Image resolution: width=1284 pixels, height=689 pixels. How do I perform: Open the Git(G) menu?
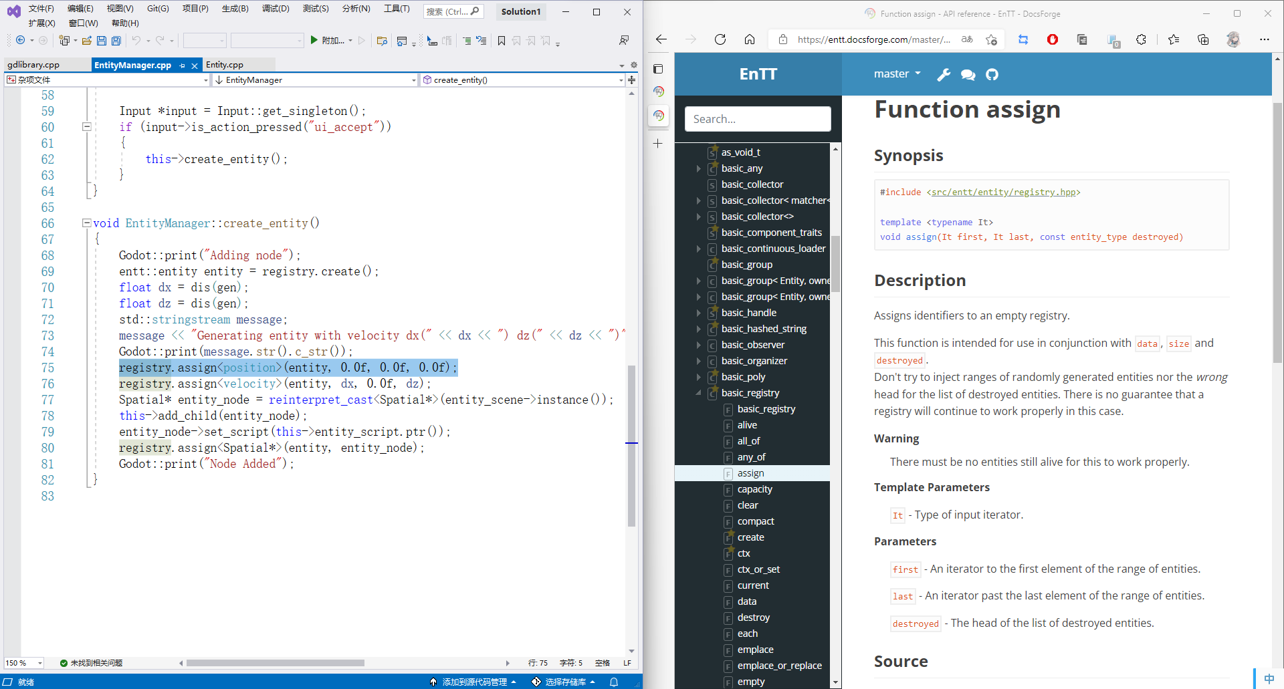pyautogui.click(x=158, y=9)
